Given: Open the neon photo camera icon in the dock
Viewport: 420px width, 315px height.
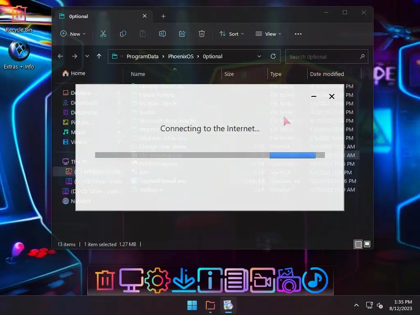Looking at the screenshot, I should click(x=289, y=280).
